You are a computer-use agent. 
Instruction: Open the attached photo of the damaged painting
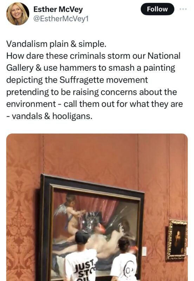(97, 207)
